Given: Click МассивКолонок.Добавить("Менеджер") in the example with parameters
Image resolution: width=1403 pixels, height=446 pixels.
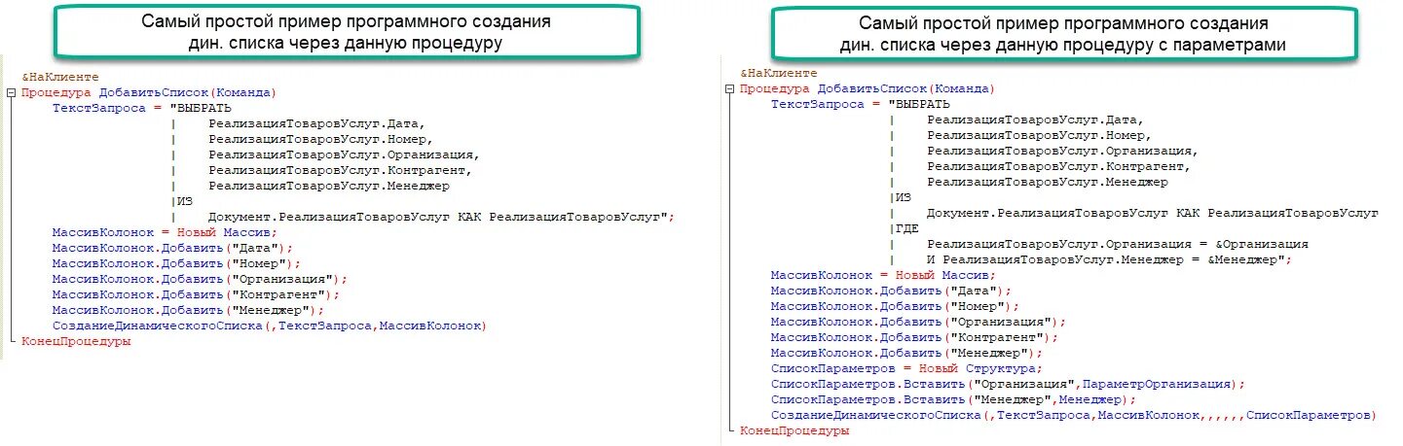Looking at the screenshot, I should coord(906,353).
